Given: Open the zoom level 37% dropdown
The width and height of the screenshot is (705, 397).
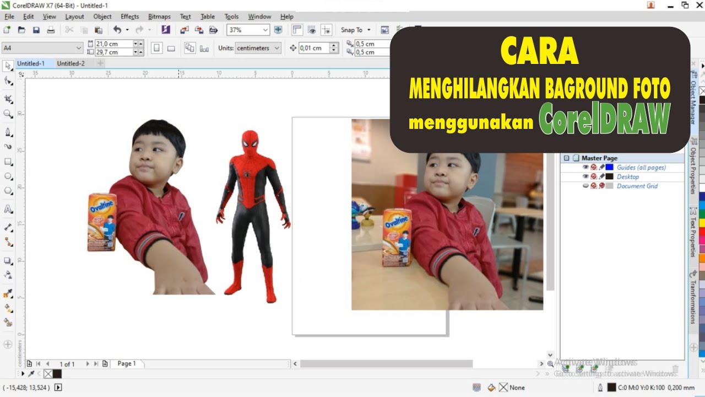Looking at the screenshot, I should tap(265, 30).
